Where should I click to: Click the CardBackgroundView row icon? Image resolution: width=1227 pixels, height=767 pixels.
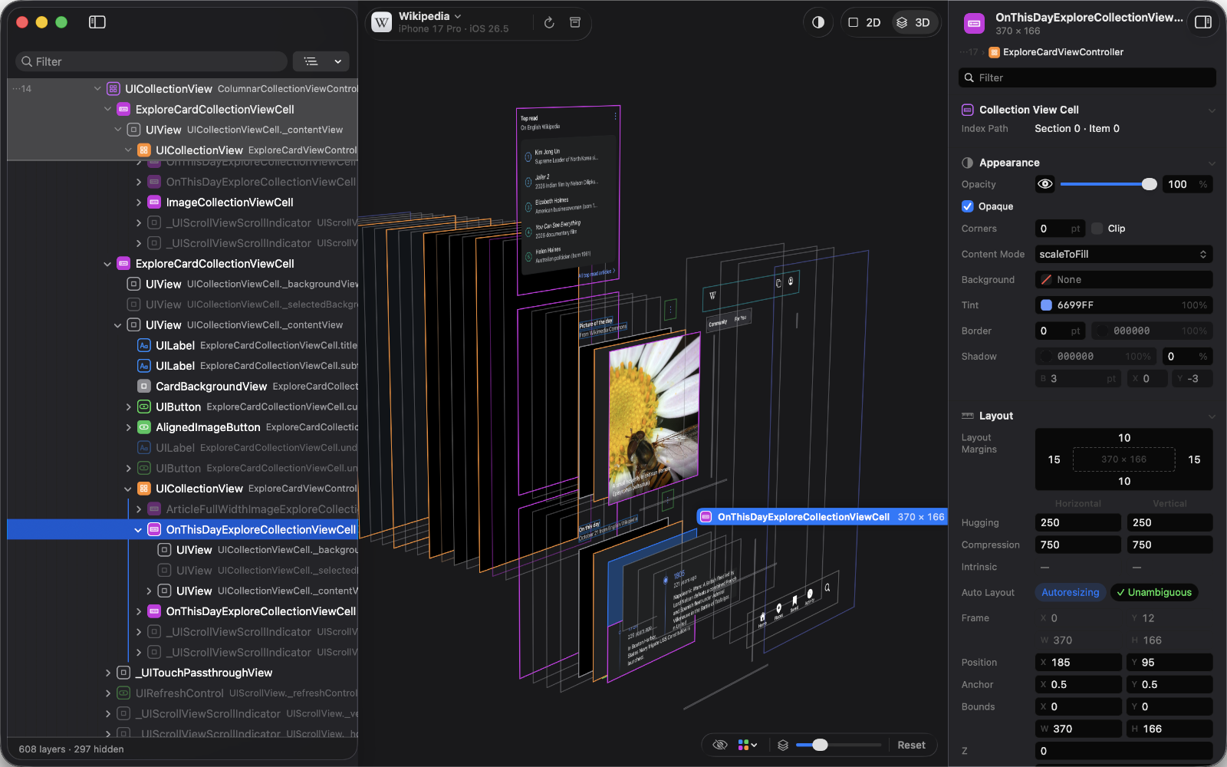click(143, 387)
